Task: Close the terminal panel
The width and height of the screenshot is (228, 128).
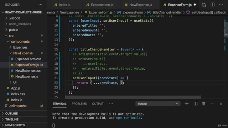Action: coord(221,103)
